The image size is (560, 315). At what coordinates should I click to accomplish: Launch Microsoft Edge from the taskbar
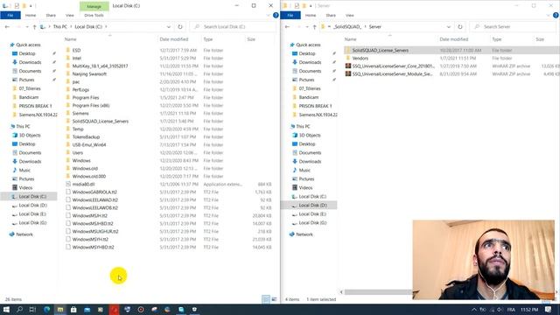(46, 310)
